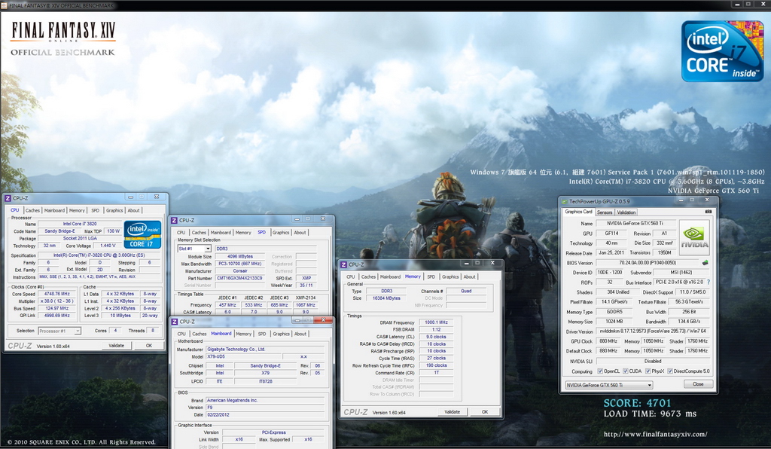Minimize the GPU-Z window
This screenshot has height=449, width=771.
(x=681, y=200)
